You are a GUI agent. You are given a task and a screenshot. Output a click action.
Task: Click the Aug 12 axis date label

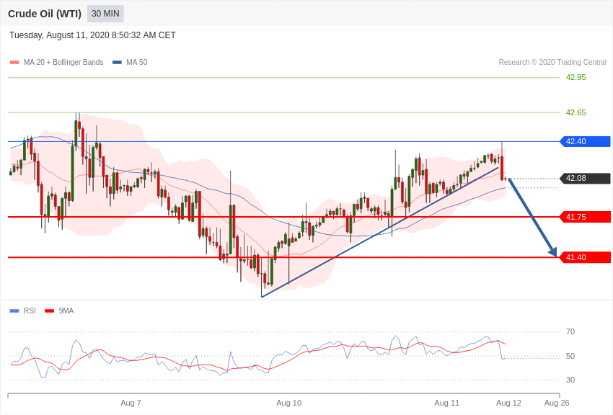(508, 403)
